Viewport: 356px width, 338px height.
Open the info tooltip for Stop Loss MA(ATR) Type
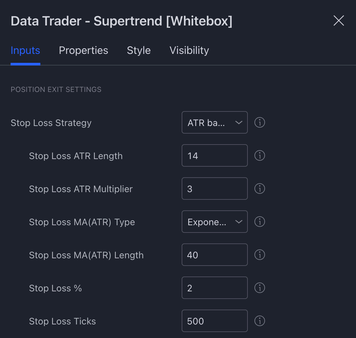coord(260,222)
